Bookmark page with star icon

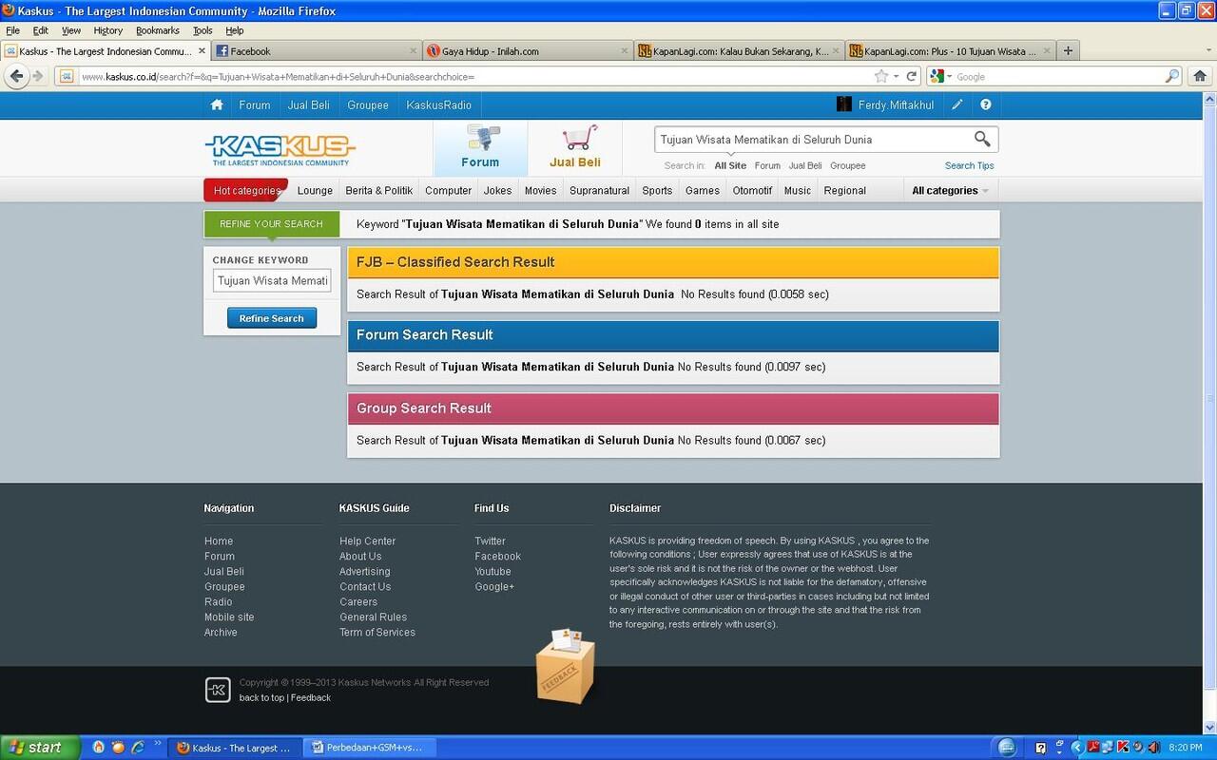click(881, 76)
